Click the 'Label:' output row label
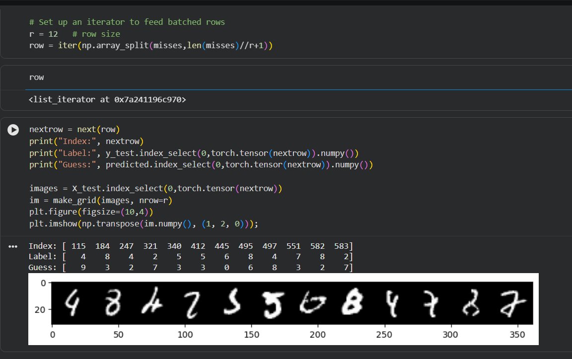 coord(43,257)
